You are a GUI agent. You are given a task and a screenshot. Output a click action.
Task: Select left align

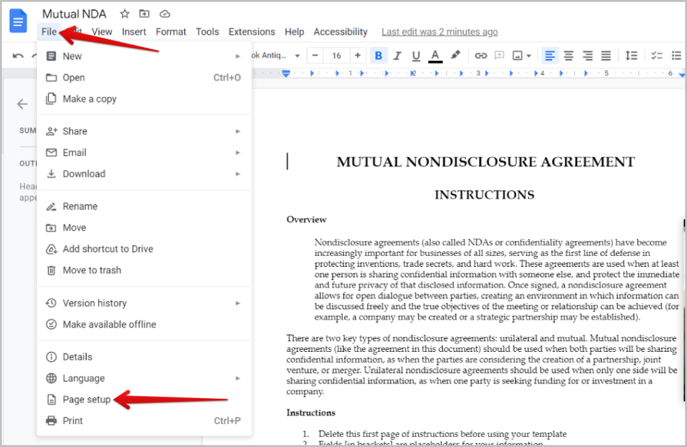[549, 56]
